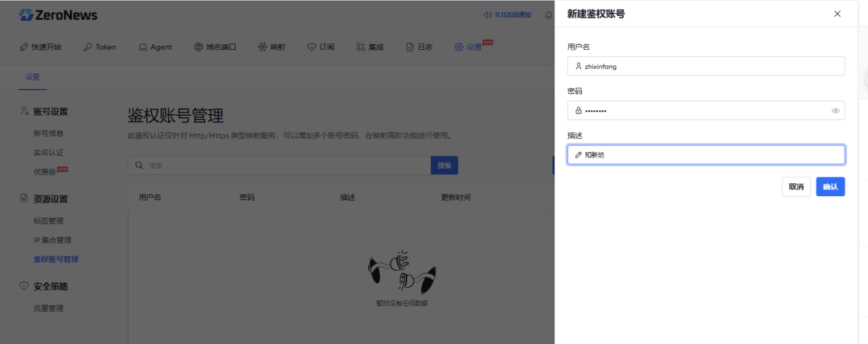The height and width of the screenshot is (344, 868).
Task: Click the document icon beside 日志
Action: (x=410, y=47)
